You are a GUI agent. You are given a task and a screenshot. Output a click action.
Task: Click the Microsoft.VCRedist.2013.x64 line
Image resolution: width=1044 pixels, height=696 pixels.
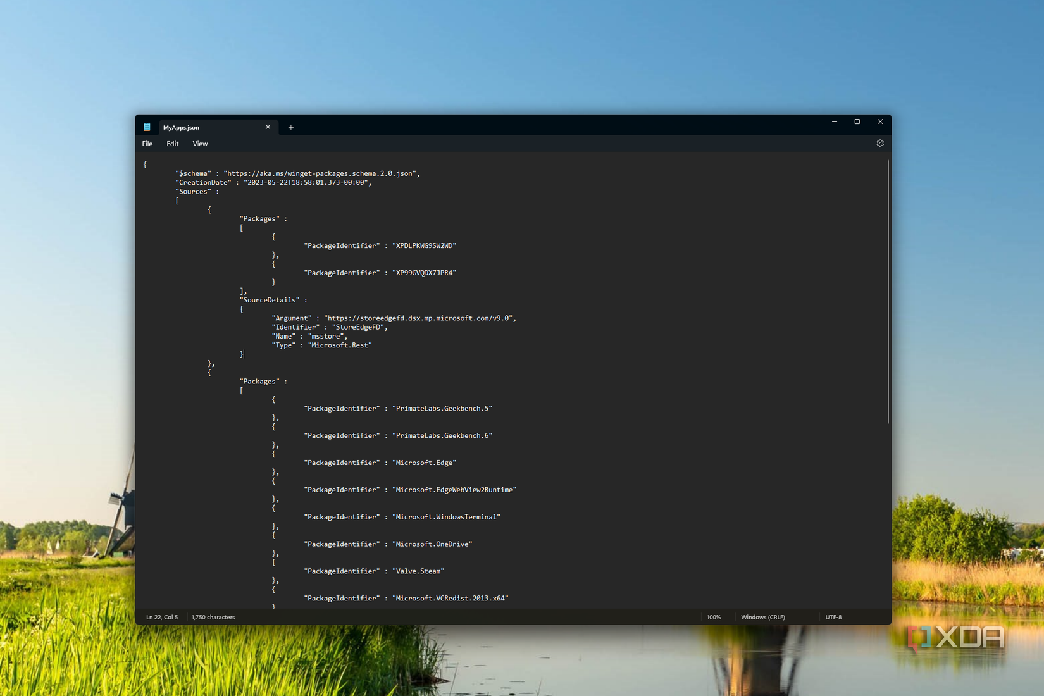point(406,599)
